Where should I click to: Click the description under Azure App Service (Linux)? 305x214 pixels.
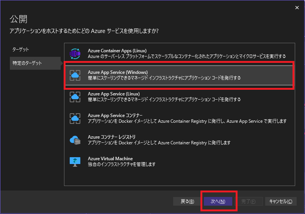pyautogui.click(x=164, y=100)
